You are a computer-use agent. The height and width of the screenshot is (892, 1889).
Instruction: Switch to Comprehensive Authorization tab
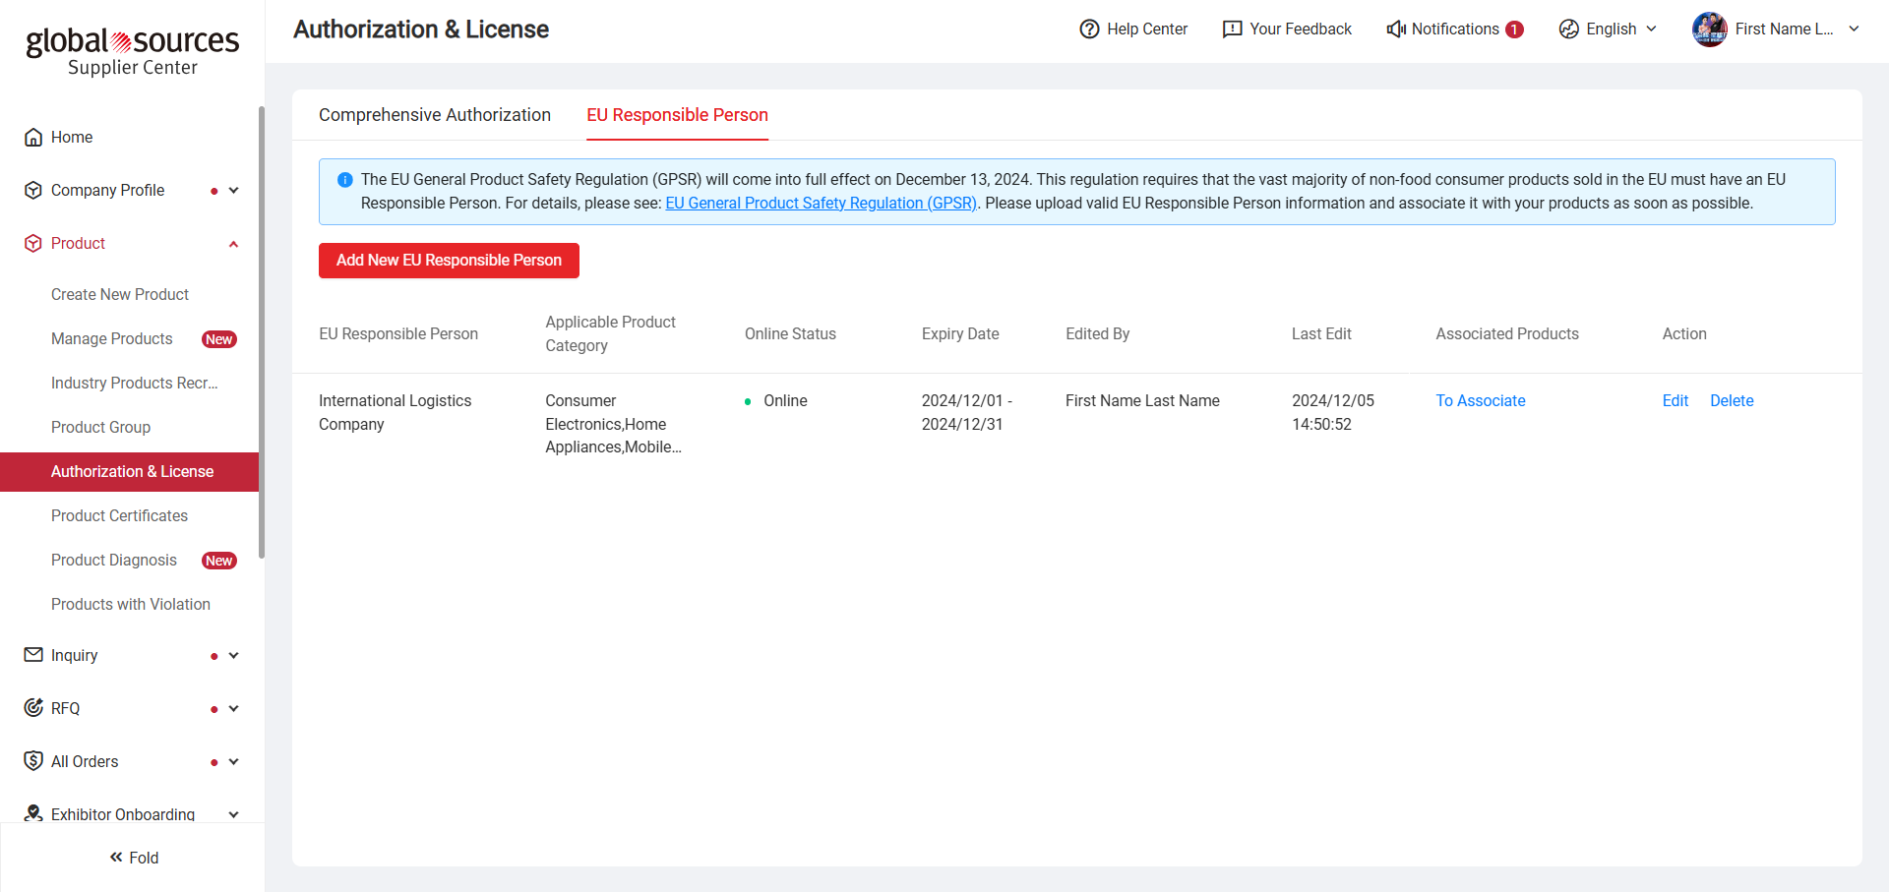coord(434,115)
